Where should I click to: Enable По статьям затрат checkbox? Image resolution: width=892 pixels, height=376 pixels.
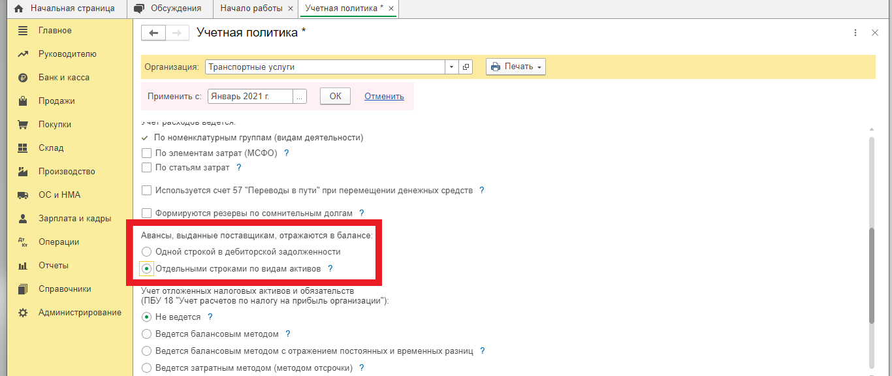click(147, 168)
